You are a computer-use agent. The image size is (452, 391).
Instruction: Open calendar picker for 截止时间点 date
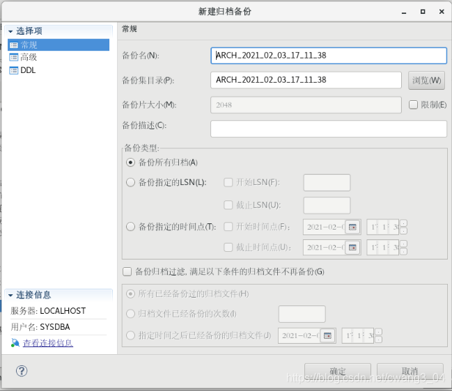[352, 247]
